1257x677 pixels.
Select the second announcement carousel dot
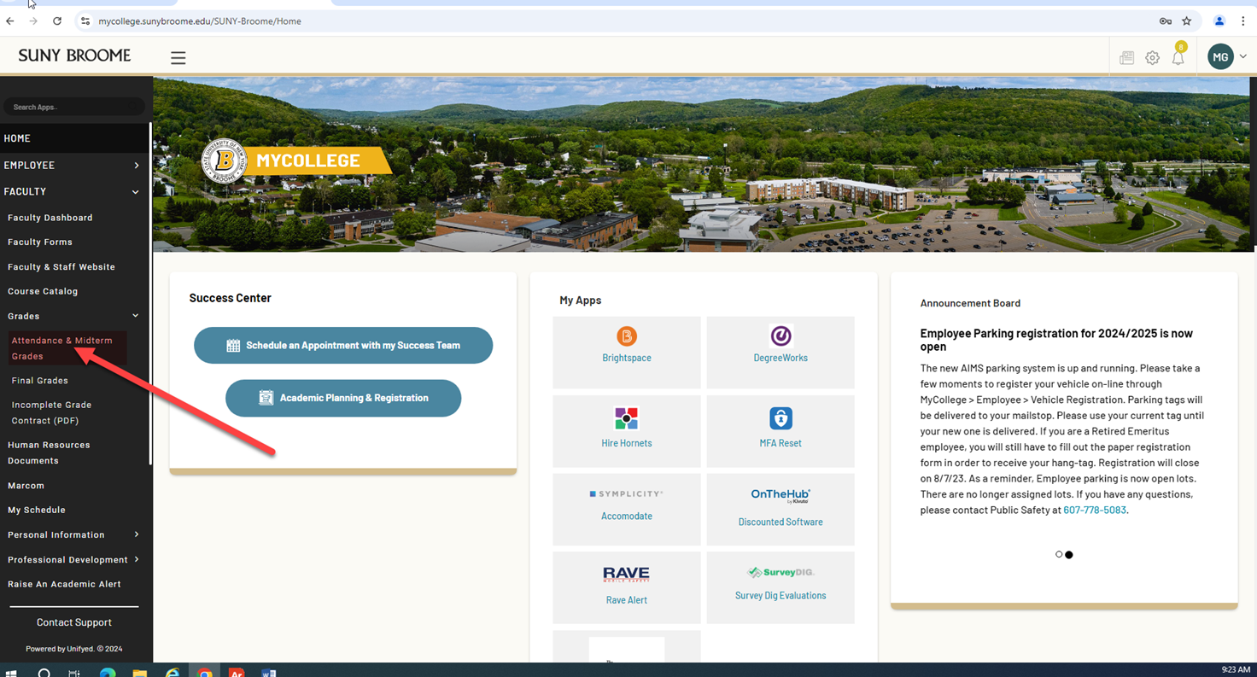click(1069, 554)
